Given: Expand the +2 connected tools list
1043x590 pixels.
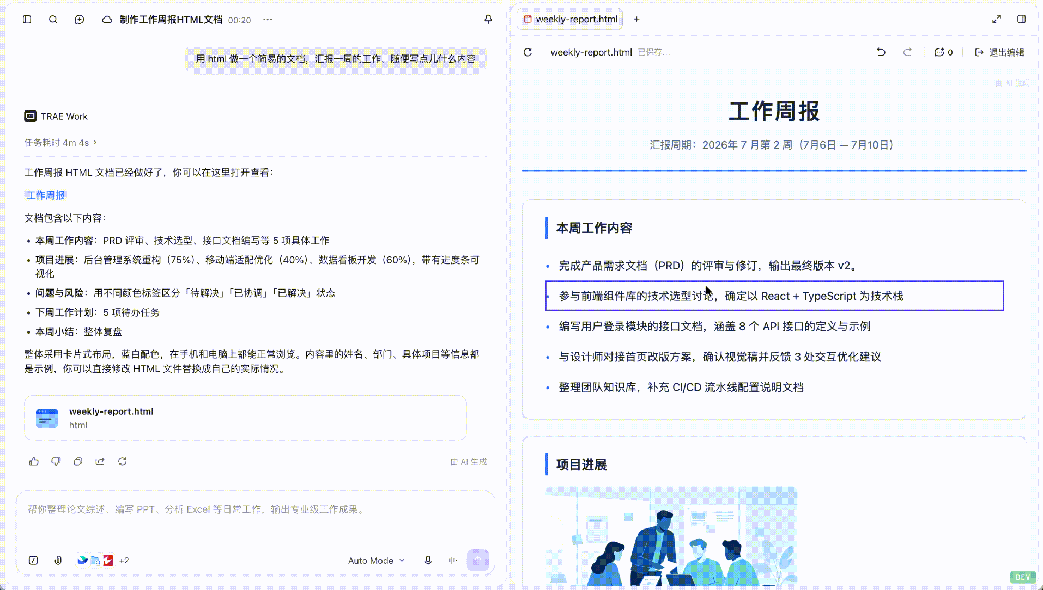Looking at the screenshot, I should pyautogui.click(x=124, y=561).
